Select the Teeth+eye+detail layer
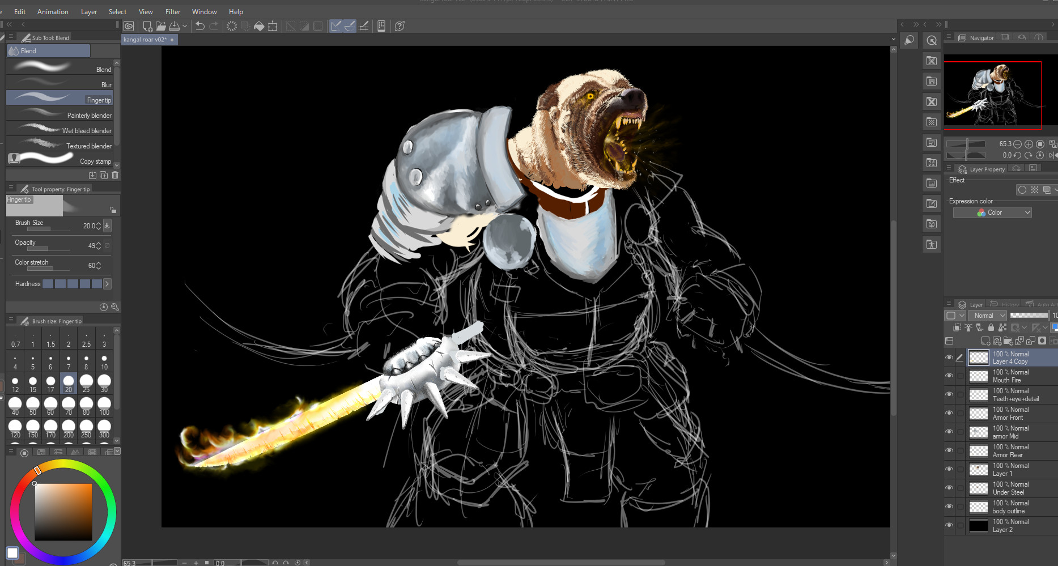Image resolution: width=1058 pixels, height=566 pixels. pos(1012,395)
